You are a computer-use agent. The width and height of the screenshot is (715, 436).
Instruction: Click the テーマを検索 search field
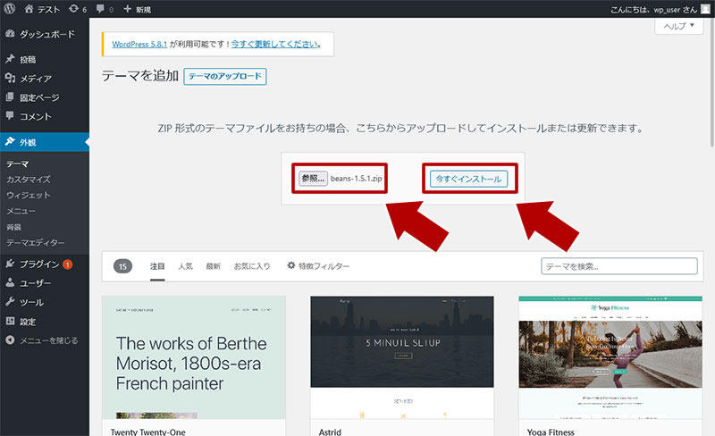[x=619, y=266]
